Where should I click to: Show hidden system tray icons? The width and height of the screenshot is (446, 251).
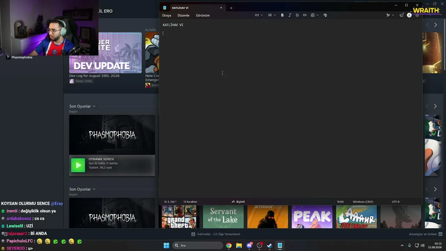[402, 245]
